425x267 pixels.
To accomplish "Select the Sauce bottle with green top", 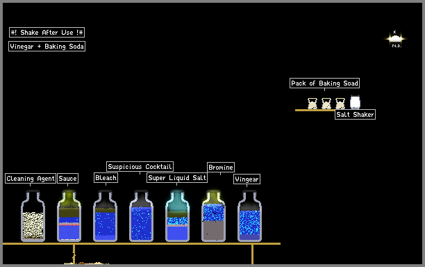I will click(69, 216).
